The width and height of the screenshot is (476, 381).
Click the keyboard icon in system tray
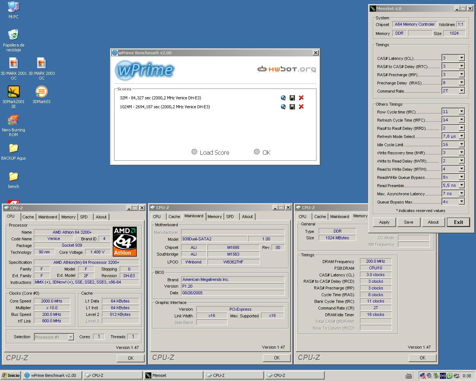click(408, 376)
